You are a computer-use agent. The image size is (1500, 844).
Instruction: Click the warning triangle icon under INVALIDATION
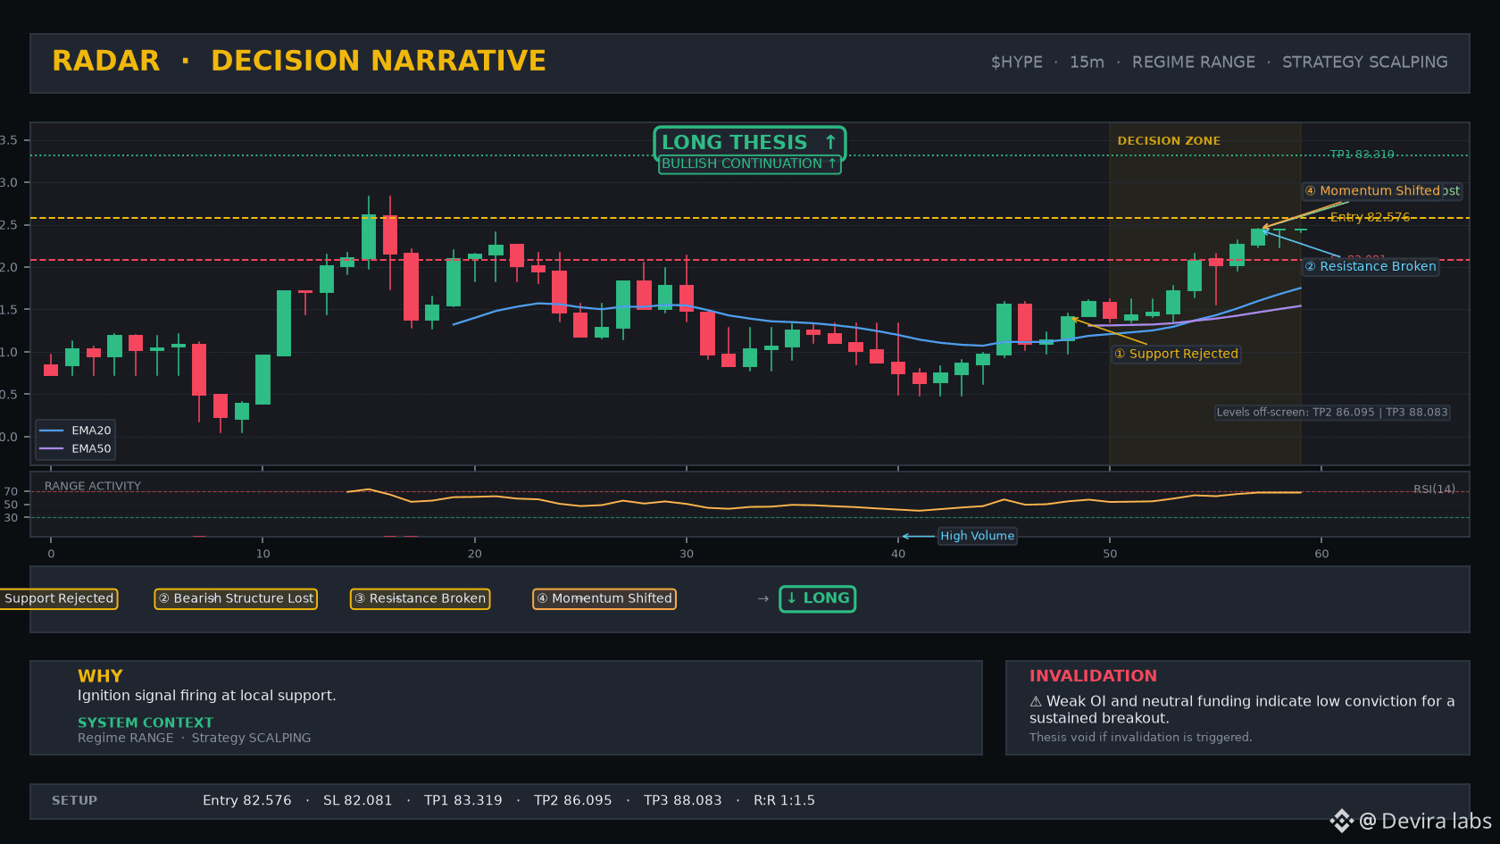click(1036, 702)
